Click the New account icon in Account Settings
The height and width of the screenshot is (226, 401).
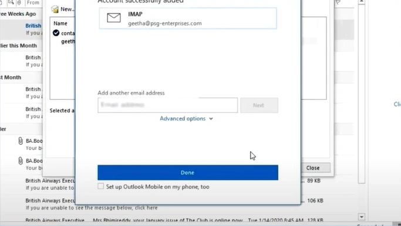coord(55,9)
